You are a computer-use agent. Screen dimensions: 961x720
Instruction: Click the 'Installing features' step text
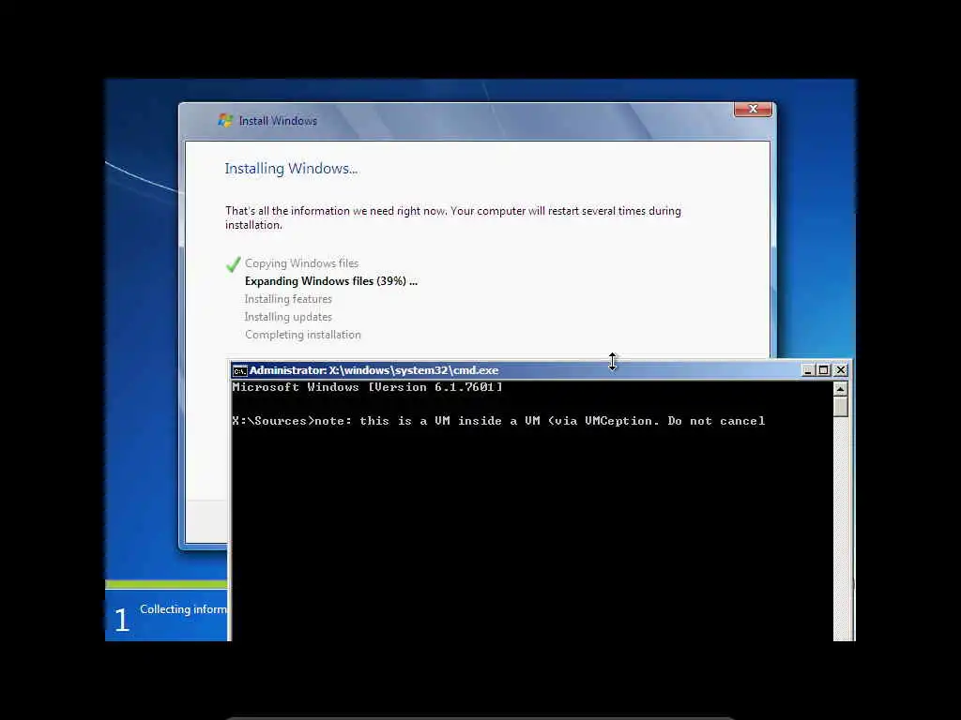[x=288, y=299]
